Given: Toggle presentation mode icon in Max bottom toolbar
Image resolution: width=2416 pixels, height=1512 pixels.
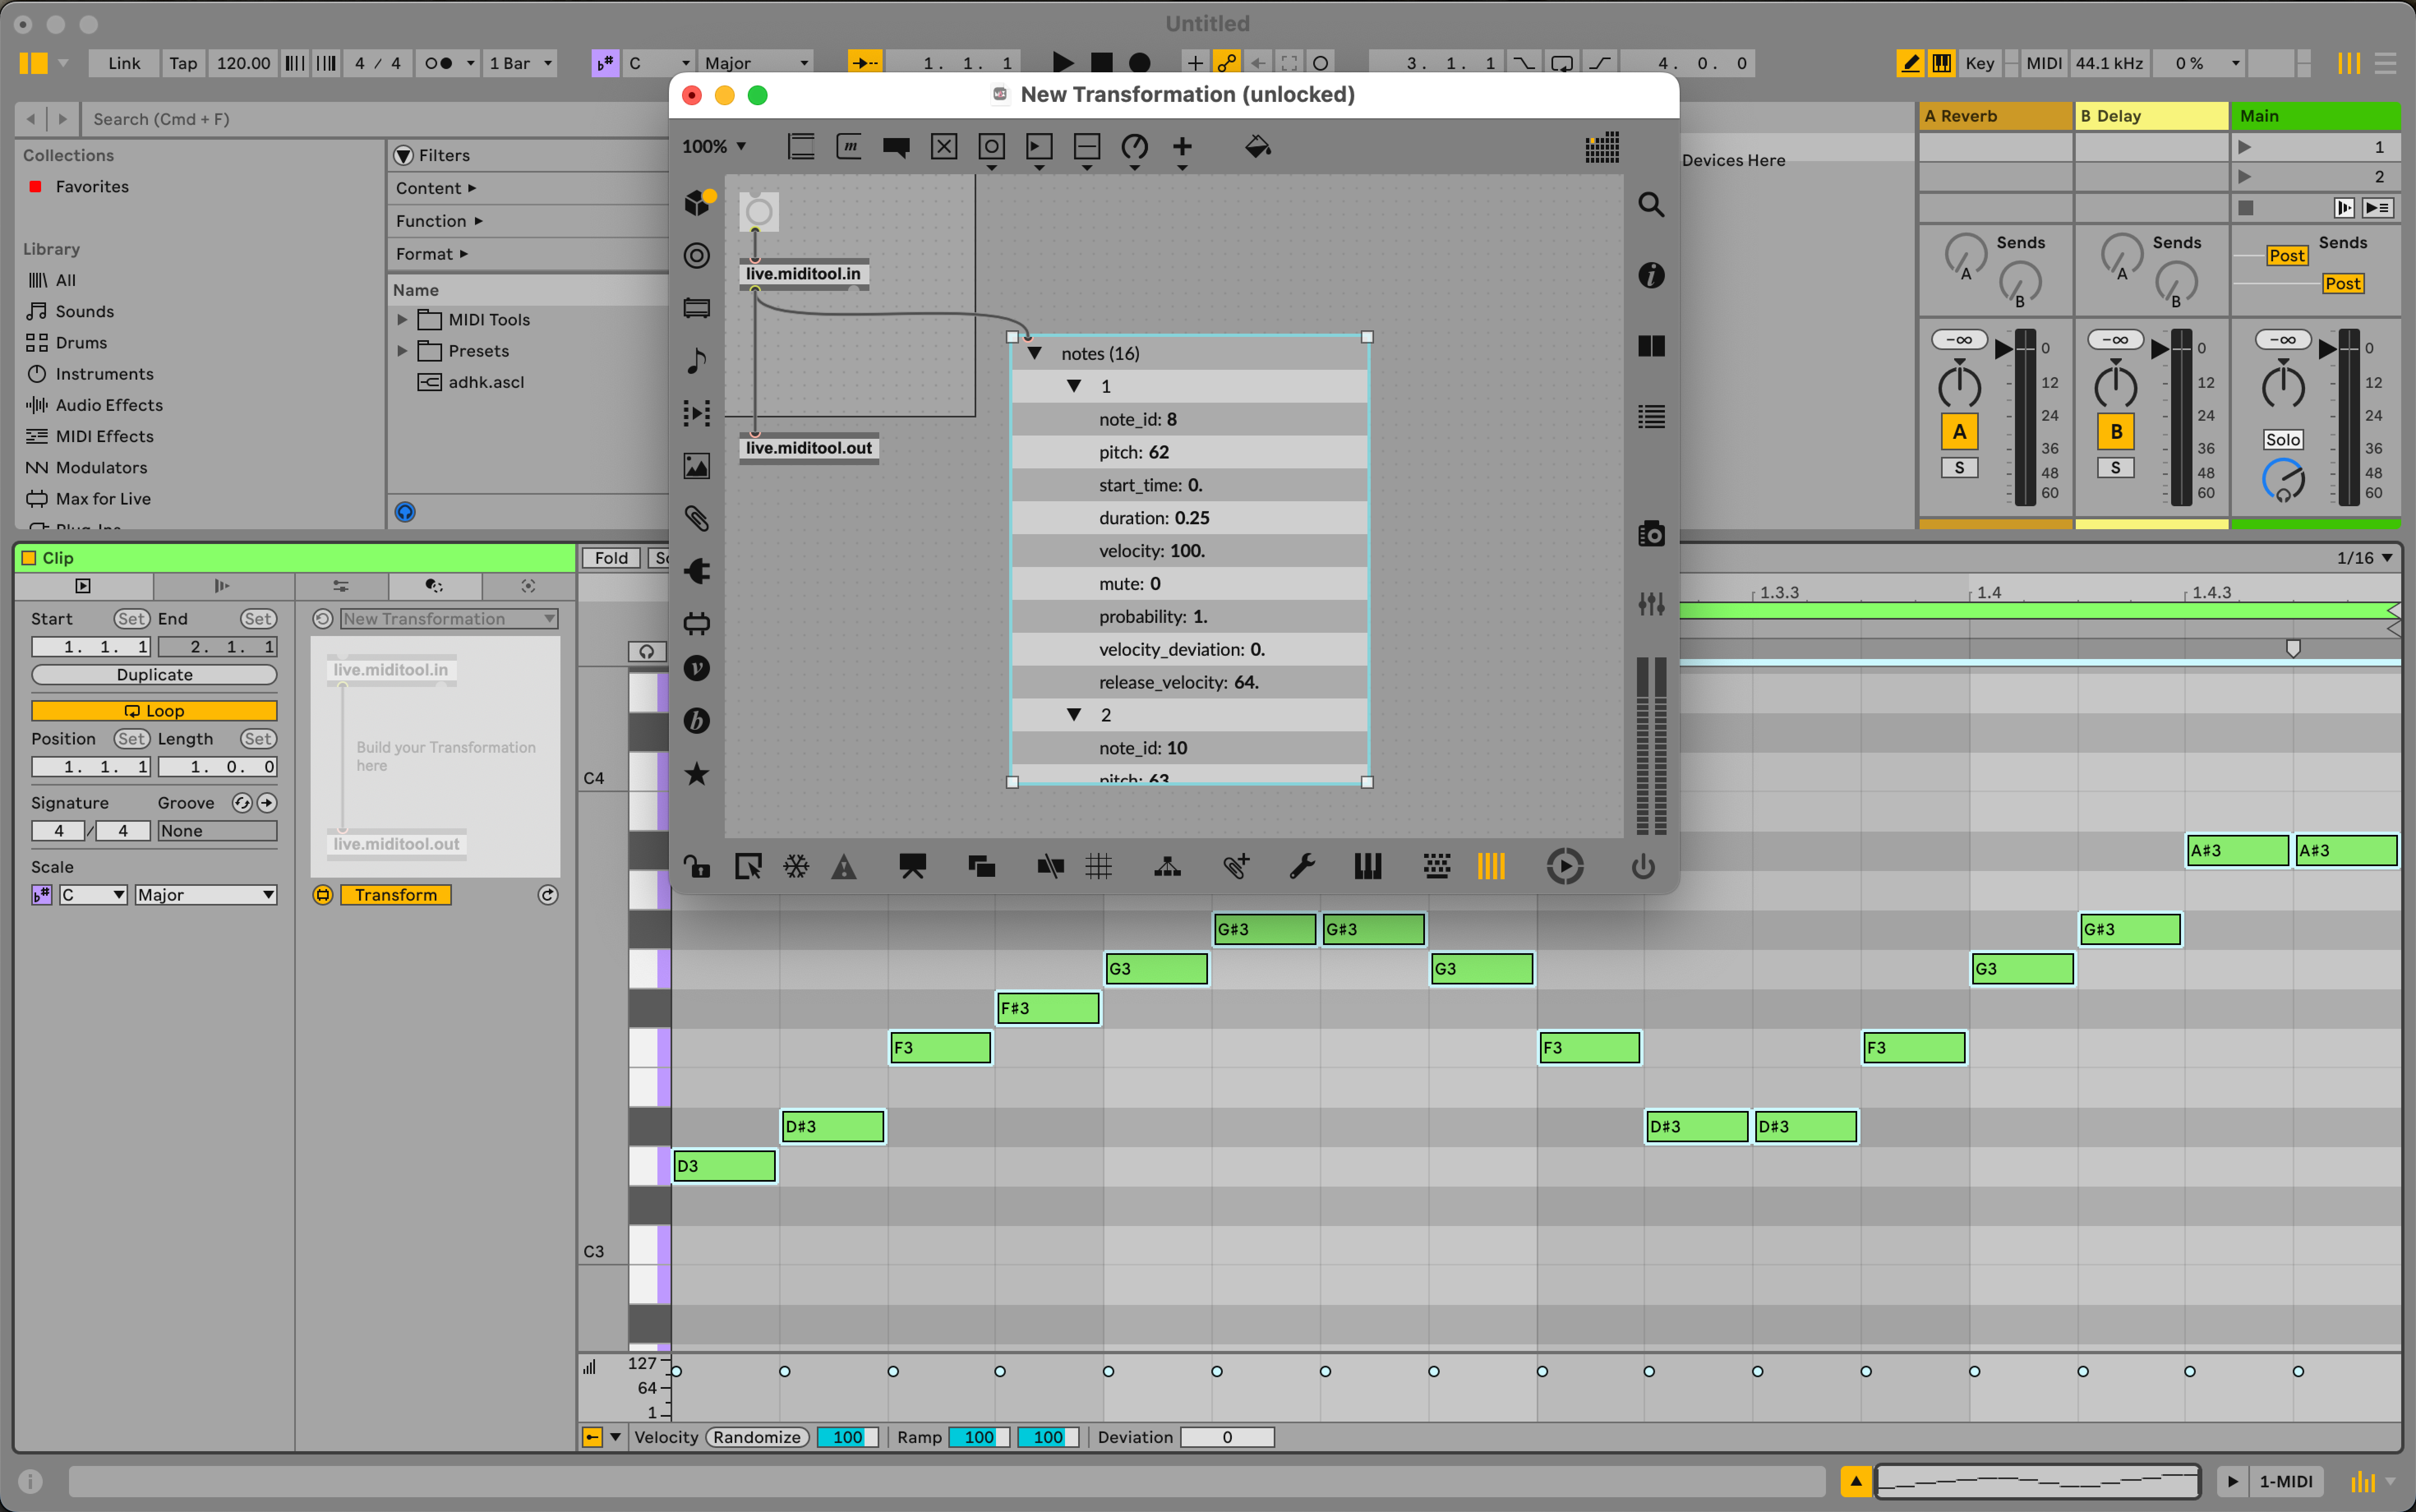Looking at the screenshot, I should [912, 866].
